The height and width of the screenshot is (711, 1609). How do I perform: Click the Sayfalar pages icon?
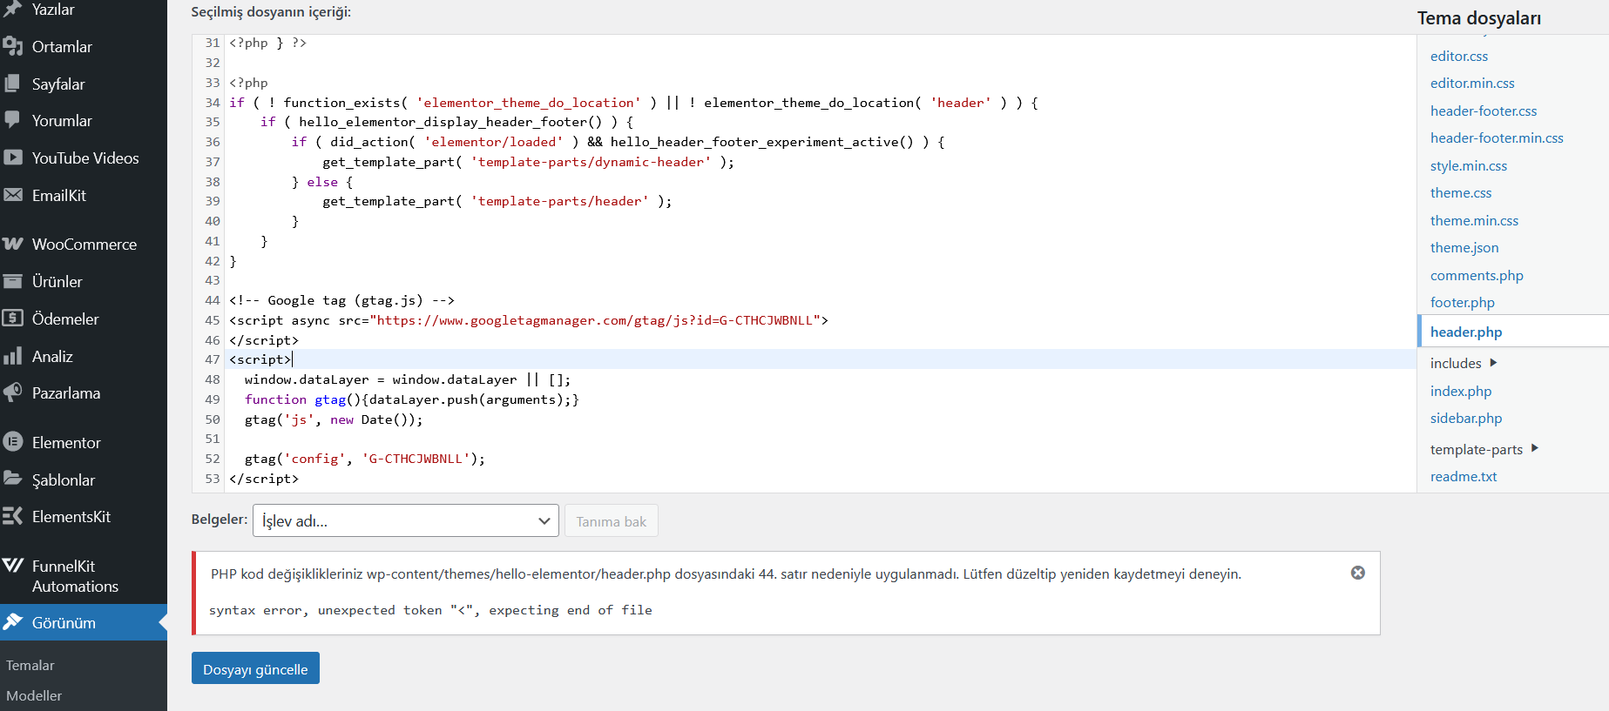12,84
